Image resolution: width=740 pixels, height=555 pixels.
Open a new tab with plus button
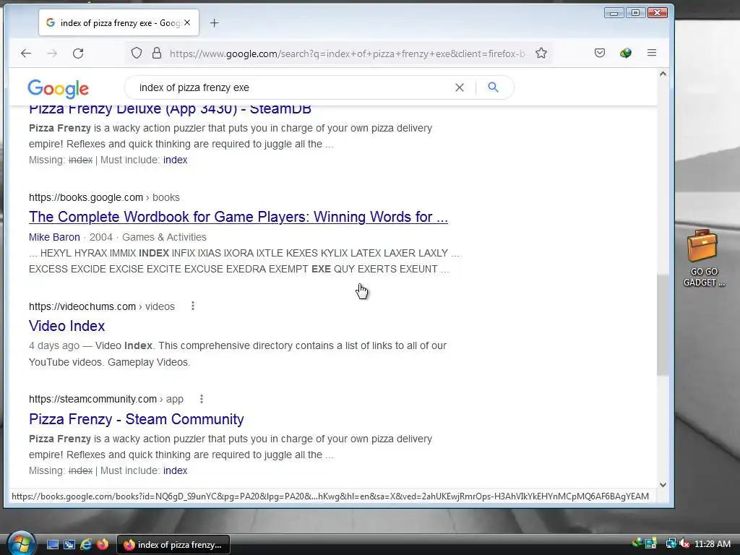(x=214, y=22)
